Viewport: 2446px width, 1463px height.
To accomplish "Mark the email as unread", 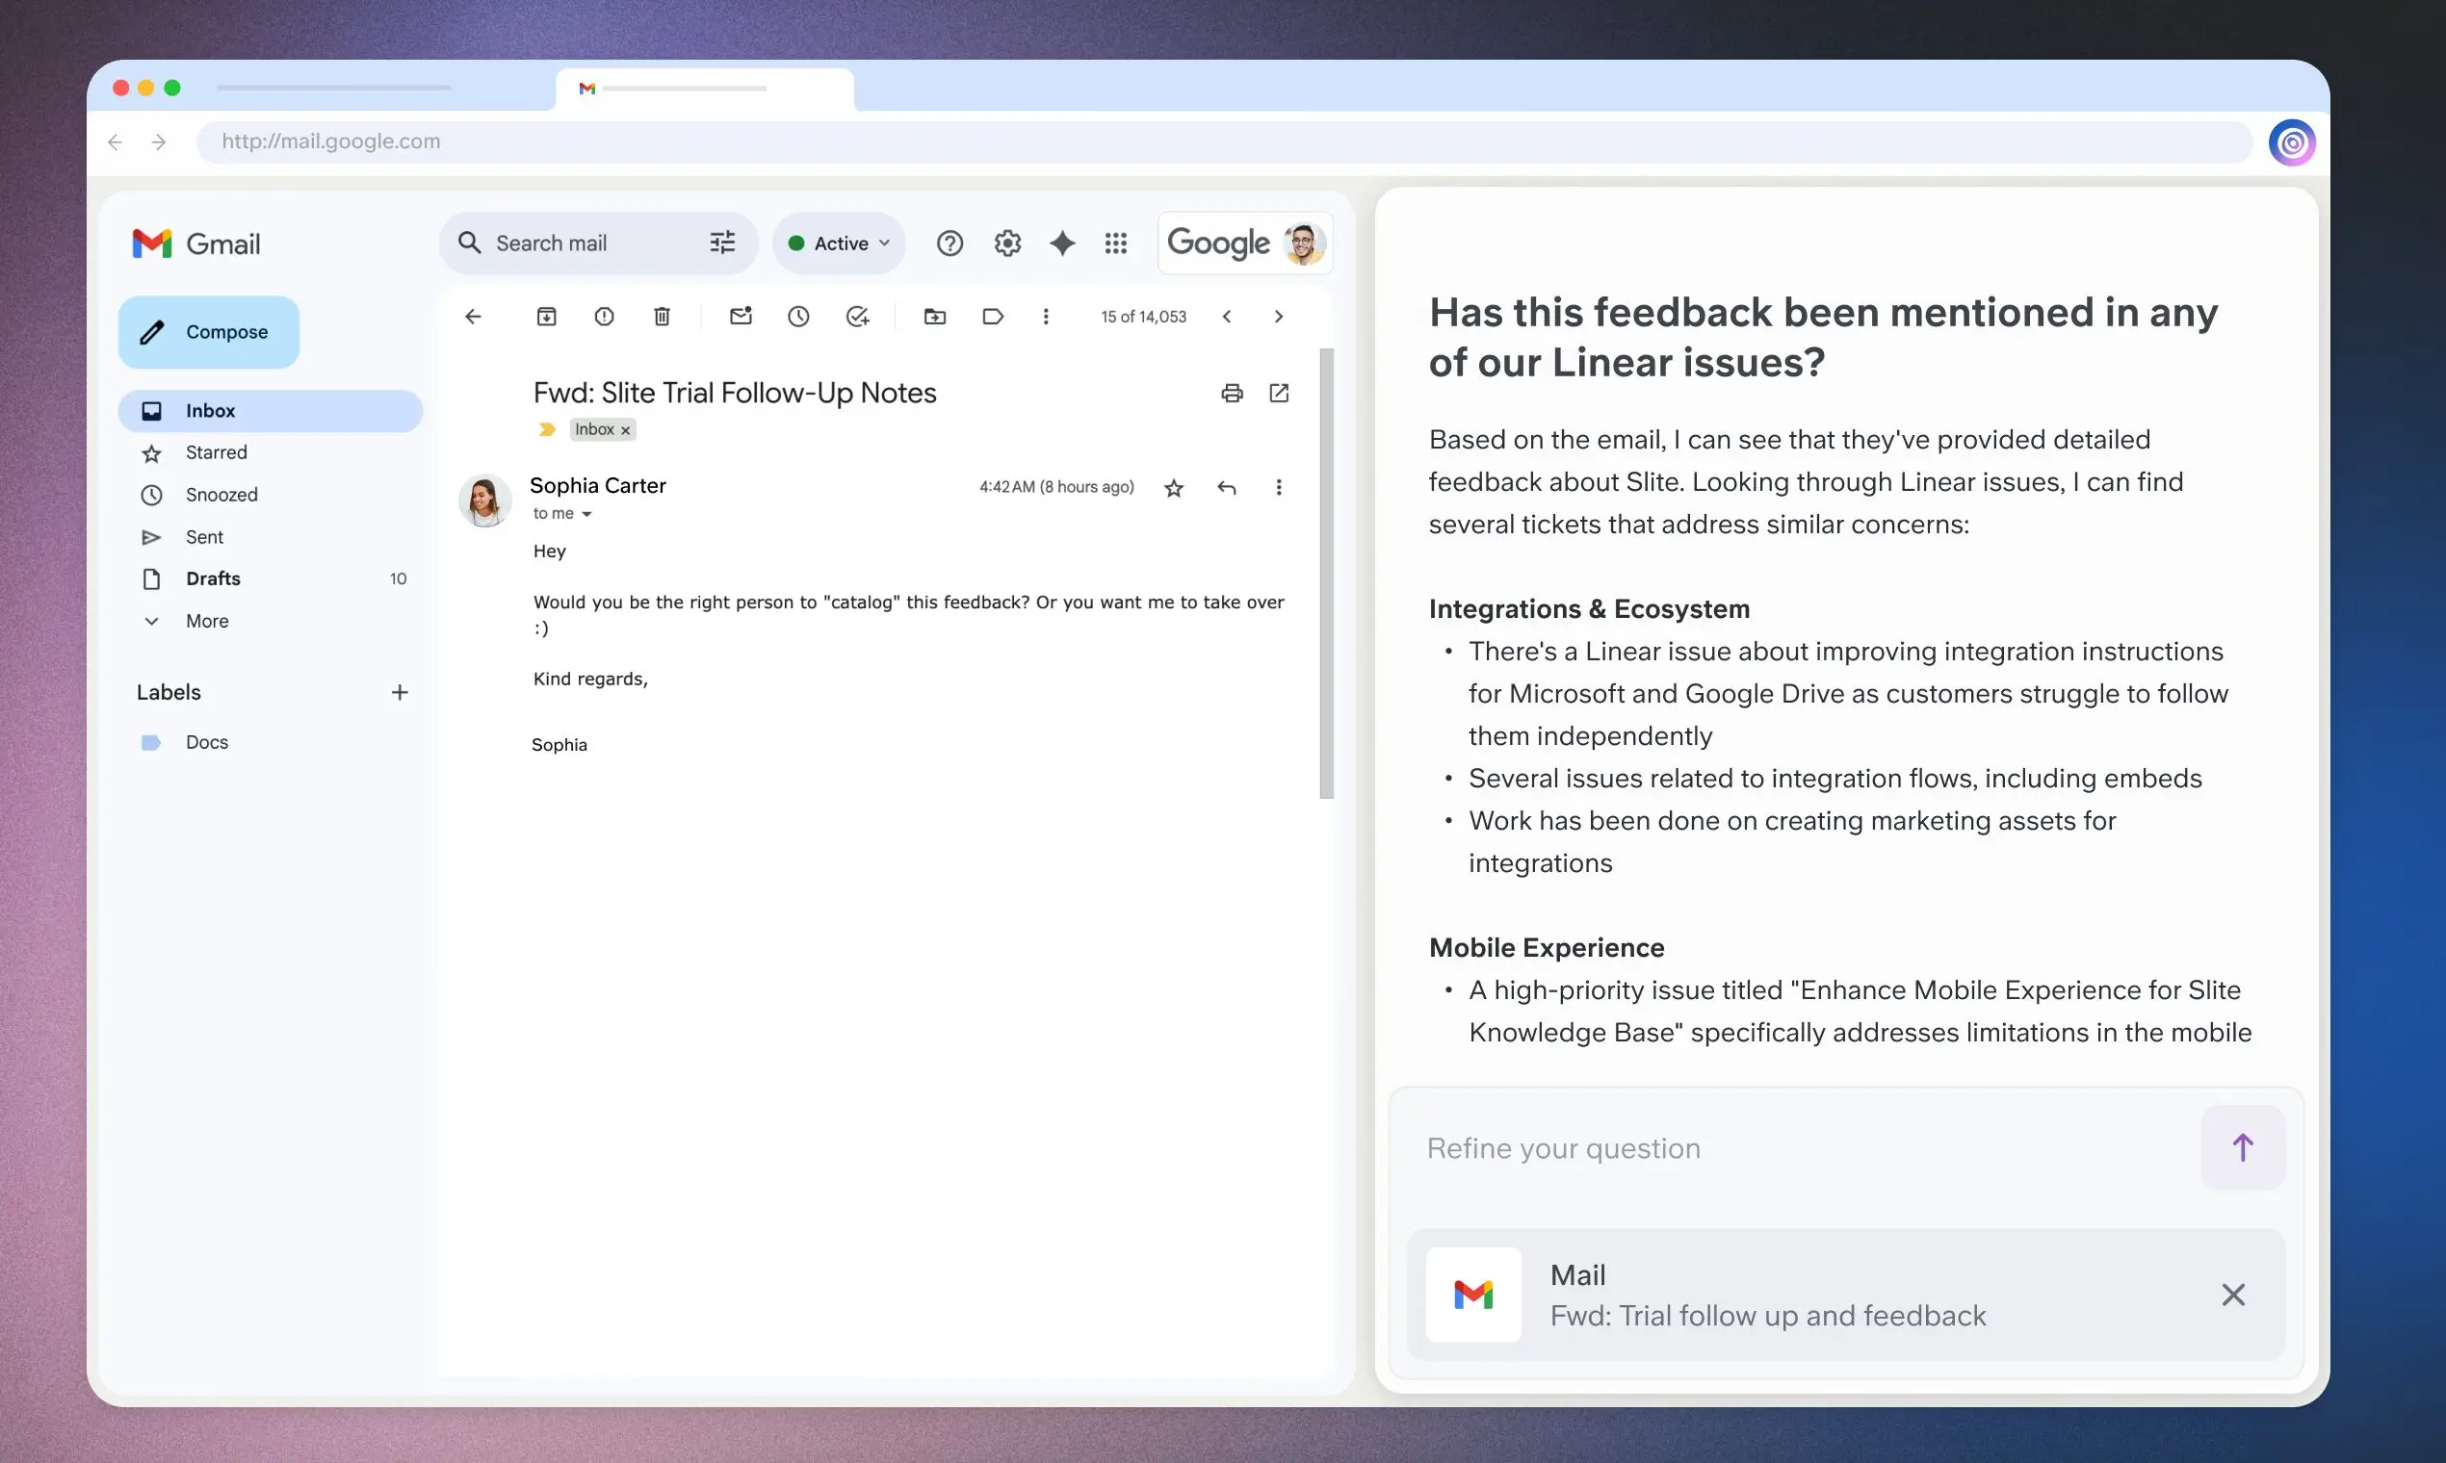I will pos(741,317).
